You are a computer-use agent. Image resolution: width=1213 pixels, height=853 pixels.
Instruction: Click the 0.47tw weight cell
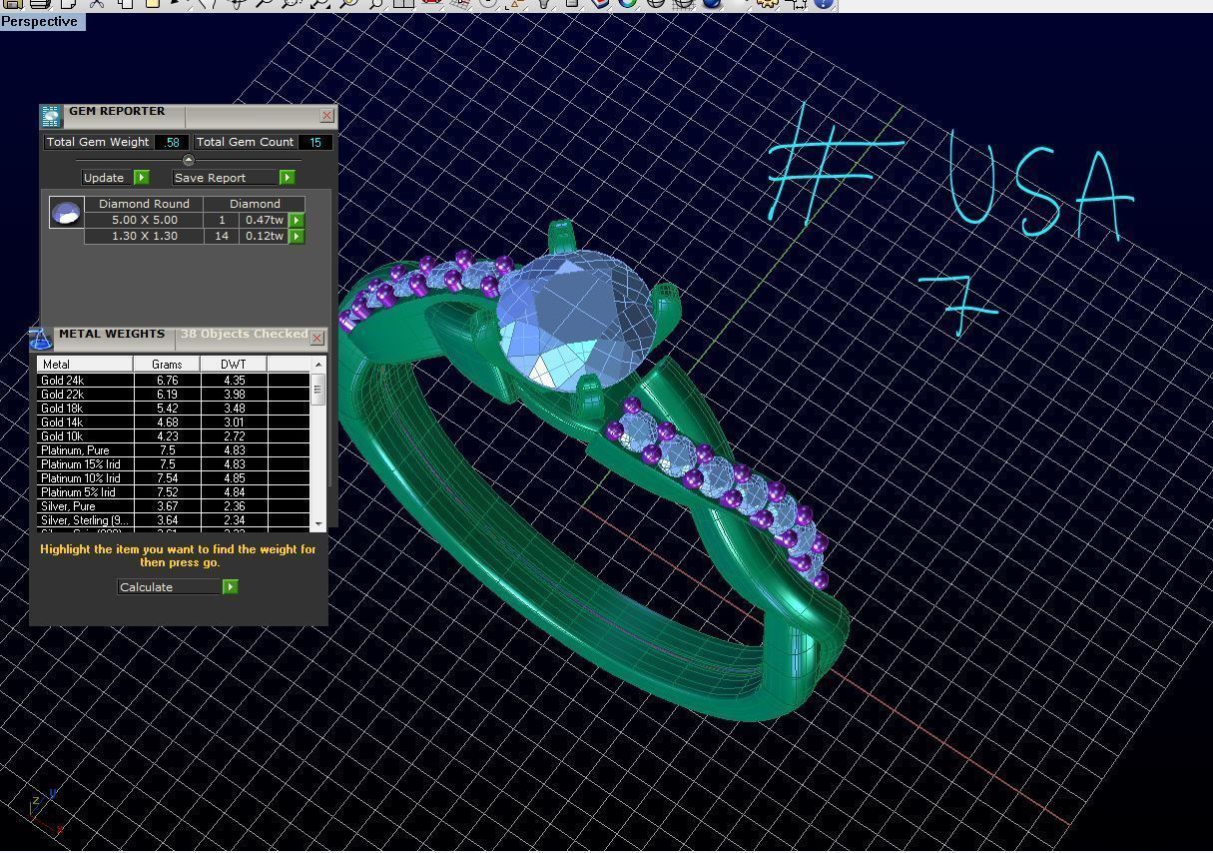point(264,220)
